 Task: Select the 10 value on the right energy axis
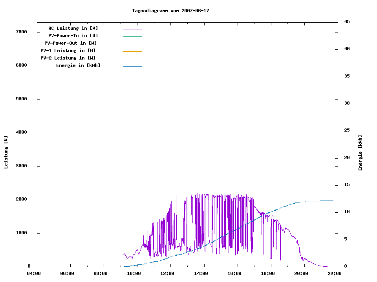click(347, 212)
